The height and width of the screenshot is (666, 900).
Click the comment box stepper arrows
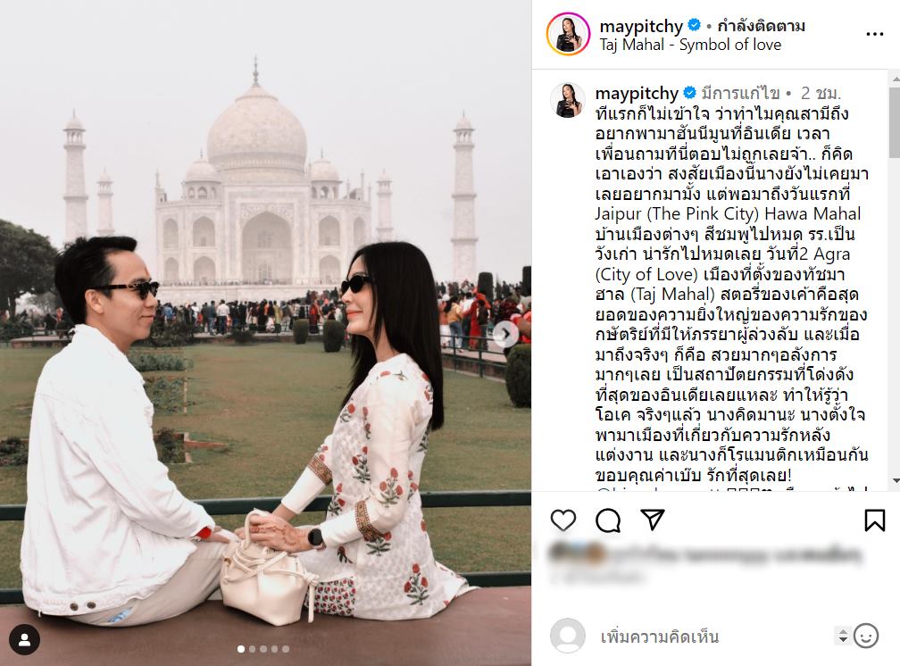pyautogui.click(x=843, y=636)
